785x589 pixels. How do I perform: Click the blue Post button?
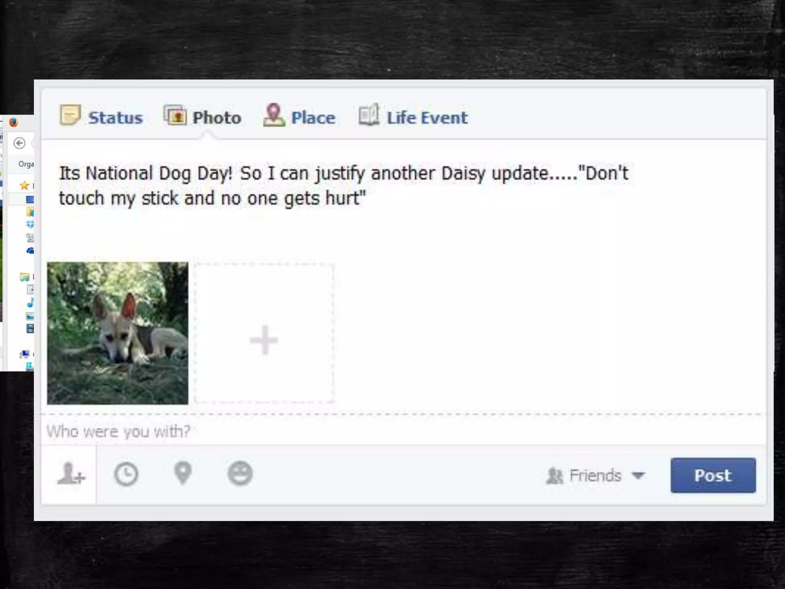(713, 475)
